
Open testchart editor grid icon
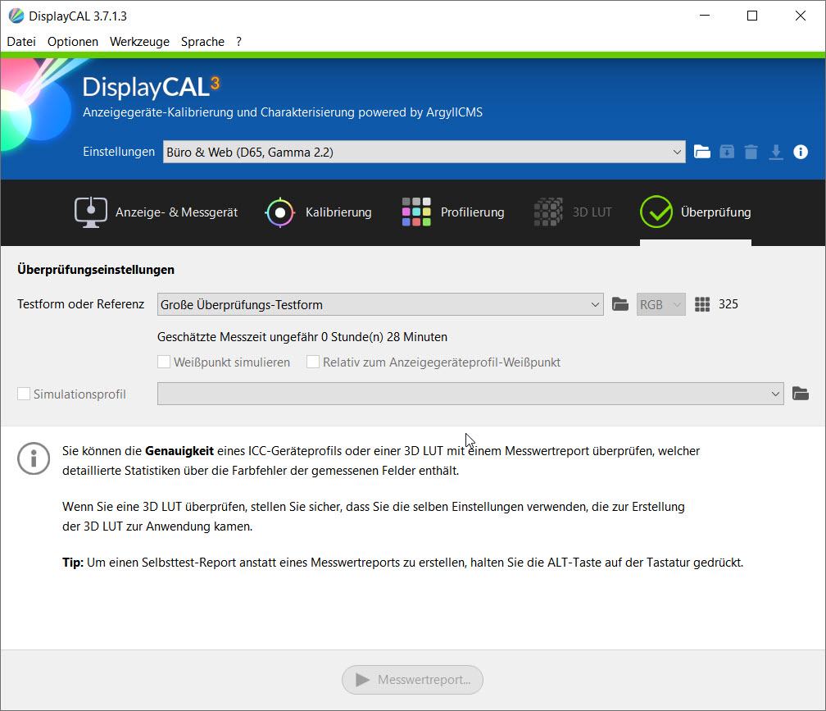[702, 304]
